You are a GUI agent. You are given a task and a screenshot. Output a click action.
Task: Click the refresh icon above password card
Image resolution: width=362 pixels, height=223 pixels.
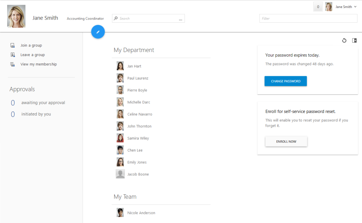[x=344, y=41]
